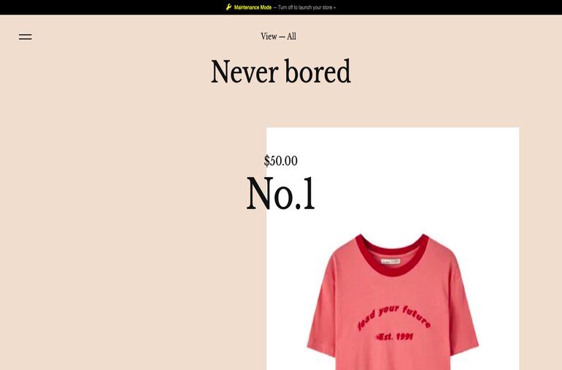The width and height of the screenshot is (562, 370).
Task: Open the 'View — All' collection filter
Action: [279, 37]
